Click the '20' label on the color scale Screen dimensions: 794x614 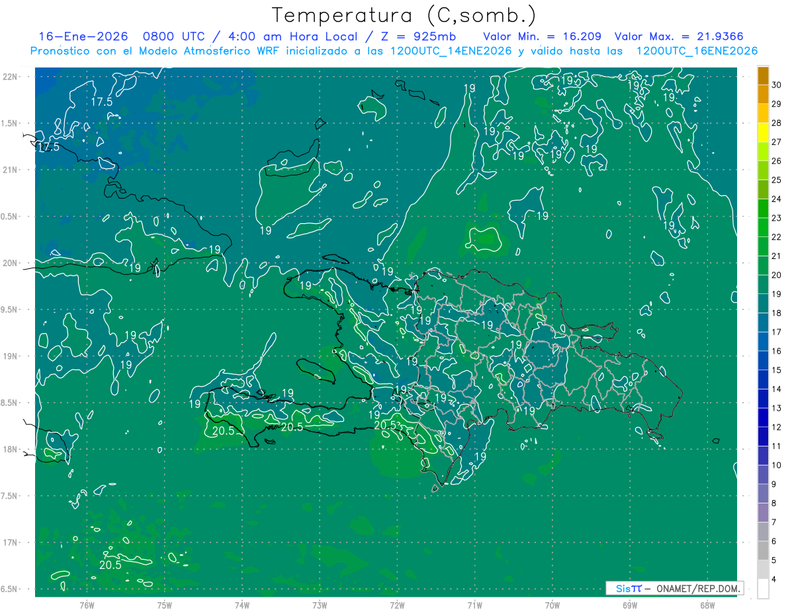[x=777, y=275]
